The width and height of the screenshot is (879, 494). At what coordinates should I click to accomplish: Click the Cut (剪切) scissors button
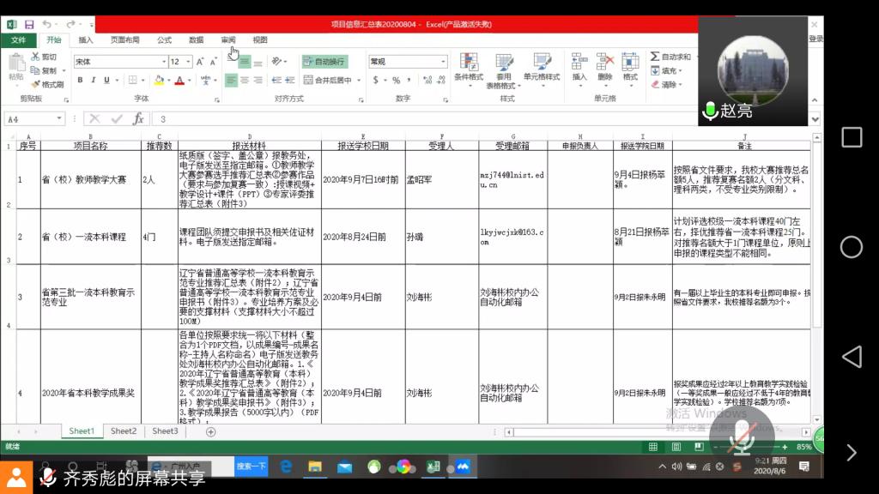(x=44, y=57)
